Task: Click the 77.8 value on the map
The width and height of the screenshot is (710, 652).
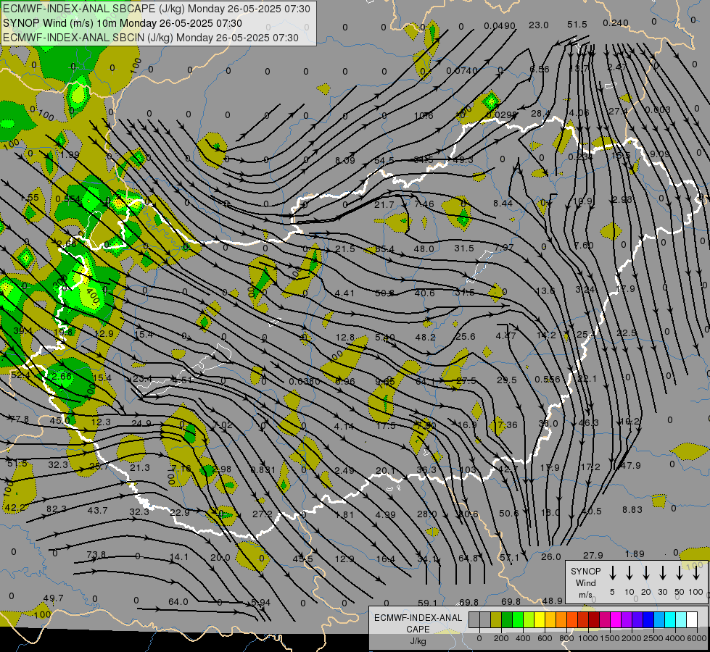Action: pyautogui.click(x=19, y=420)
